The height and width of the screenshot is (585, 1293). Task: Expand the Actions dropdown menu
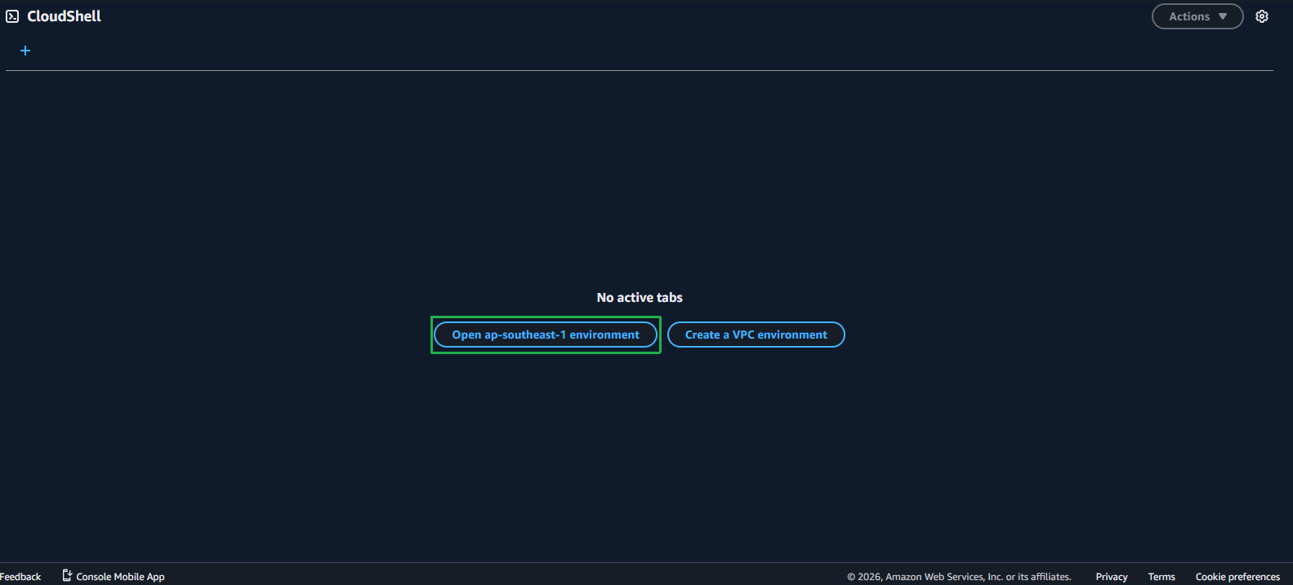tap(1197, 16)
